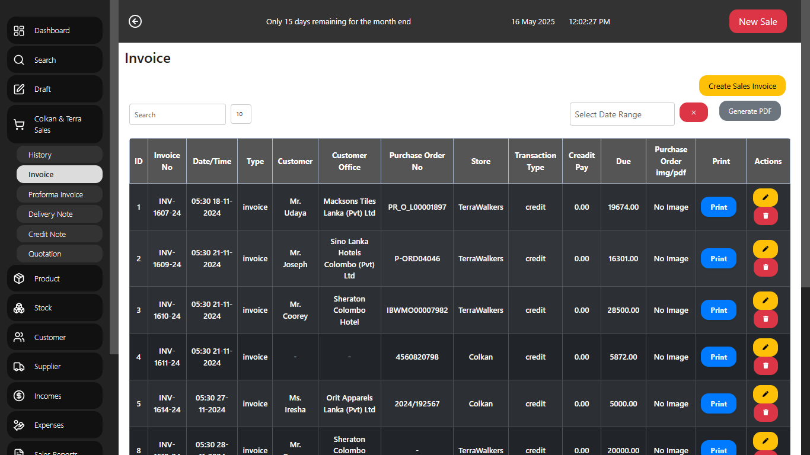Open Credit Note submenu item

59,234
